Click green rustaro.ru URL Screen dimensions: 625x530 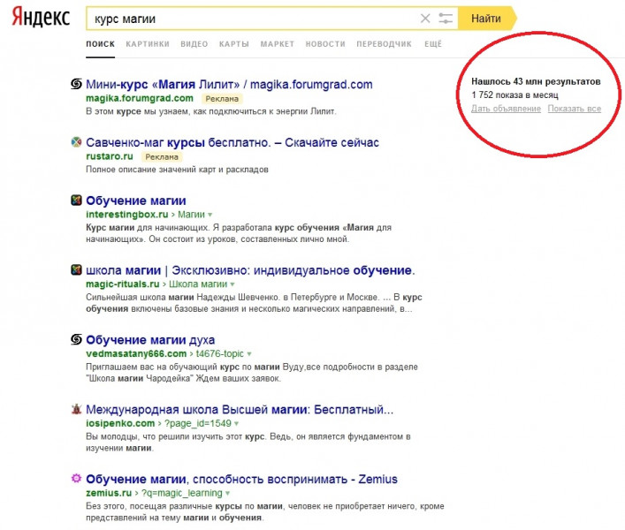[x=110, y=156]
